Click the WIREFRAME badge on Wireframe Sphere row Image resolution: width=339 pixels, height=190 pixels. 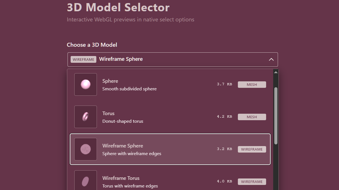[x=252, y=149]
